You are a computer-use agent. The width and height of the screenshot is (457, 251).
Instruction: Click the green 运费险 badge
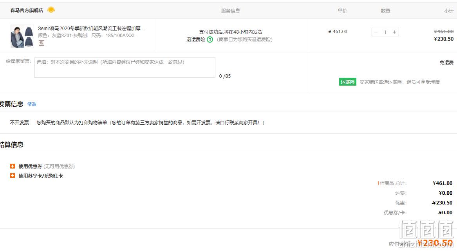pos(348,82)
